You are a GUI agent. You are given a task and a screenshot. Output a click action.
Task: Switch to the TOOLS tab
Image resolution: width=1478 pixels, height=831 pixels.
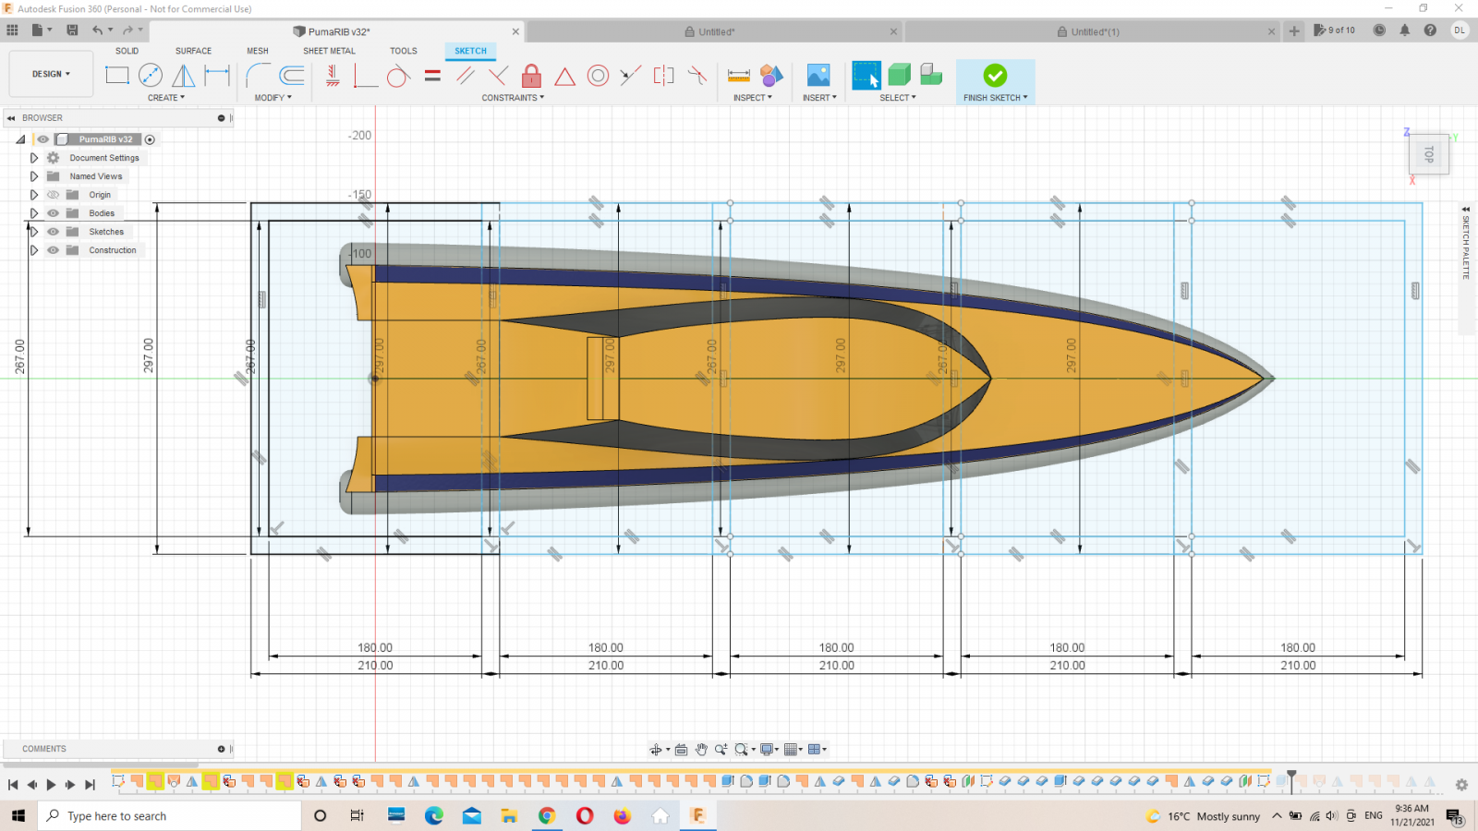pos(404,51)
